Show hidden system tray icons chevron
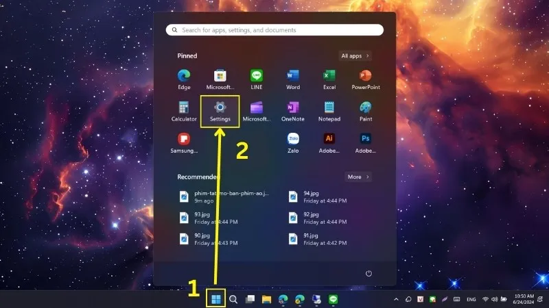Screen dimensions: 549x308 click(396, 300)
